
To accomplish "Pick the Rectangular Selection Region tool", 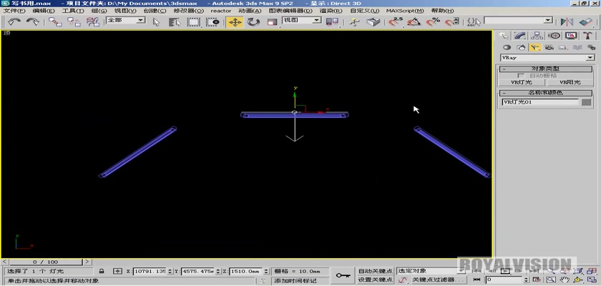I will click(194, 22).
